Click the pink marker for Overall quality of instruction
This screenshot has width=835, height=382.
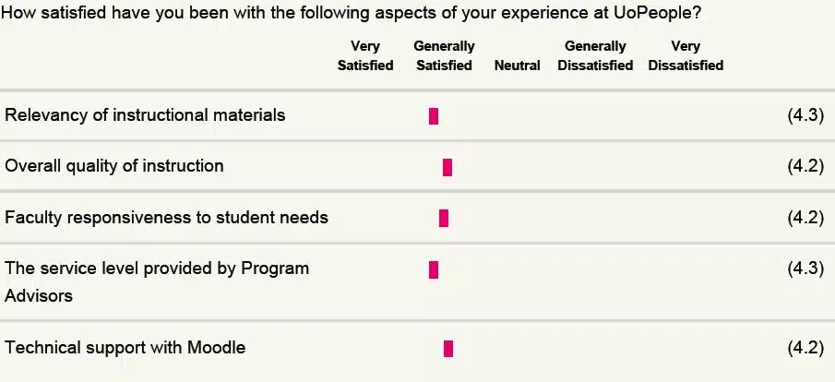(447, 167)
